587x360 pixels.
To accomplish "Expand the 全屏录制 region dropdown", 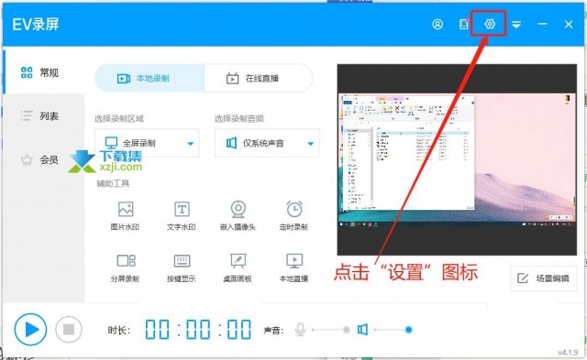I will [x=147, y=143].
